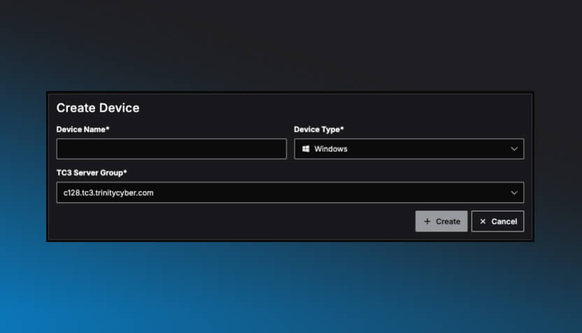This screenshot has width=582, height=333.
Task: Click the Create Device dialog heading
Action: tap(98, 108)
